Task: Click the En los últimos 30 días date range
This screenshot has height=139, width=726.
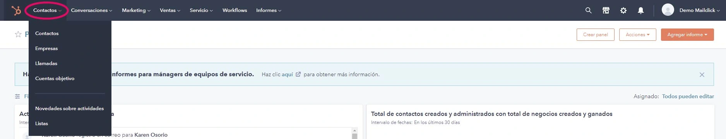Action: pos(437,122)
